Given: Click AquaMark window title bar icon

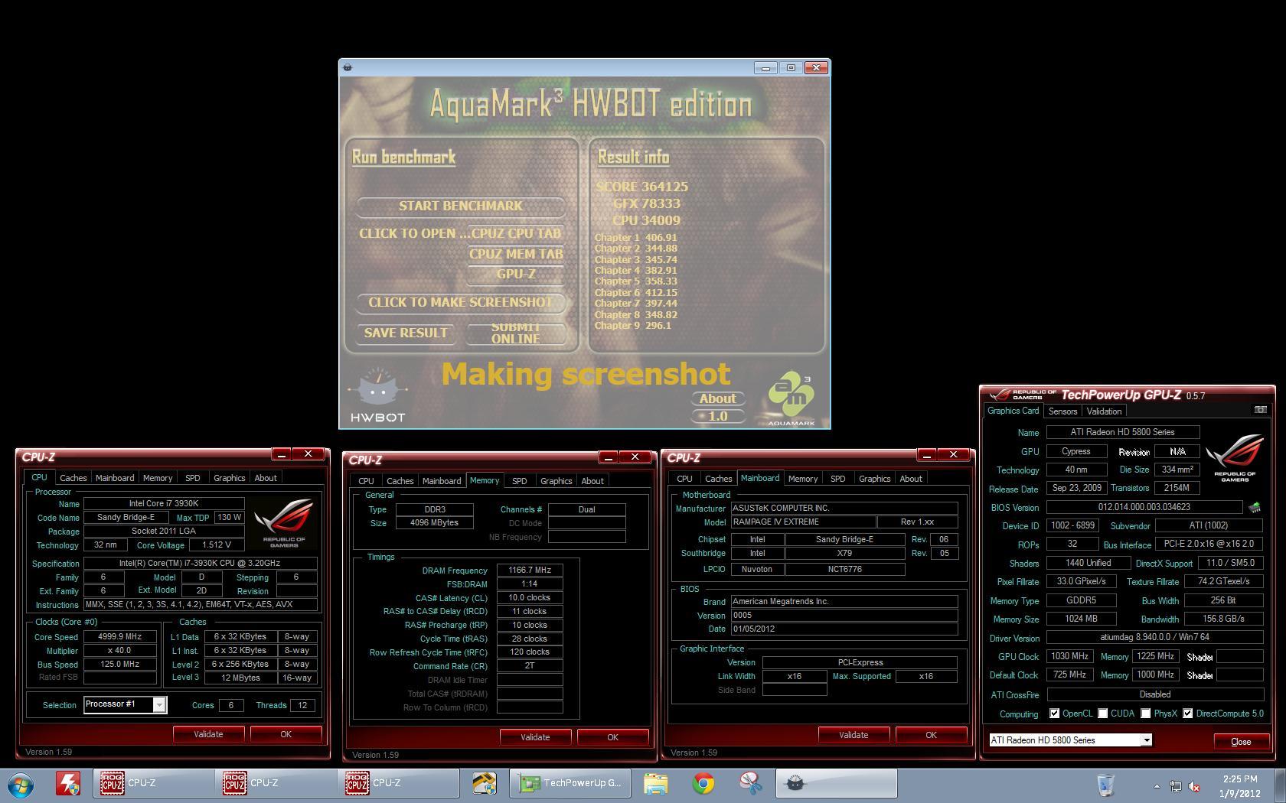Looking at the screenshot, I should (x=348, y=67).
